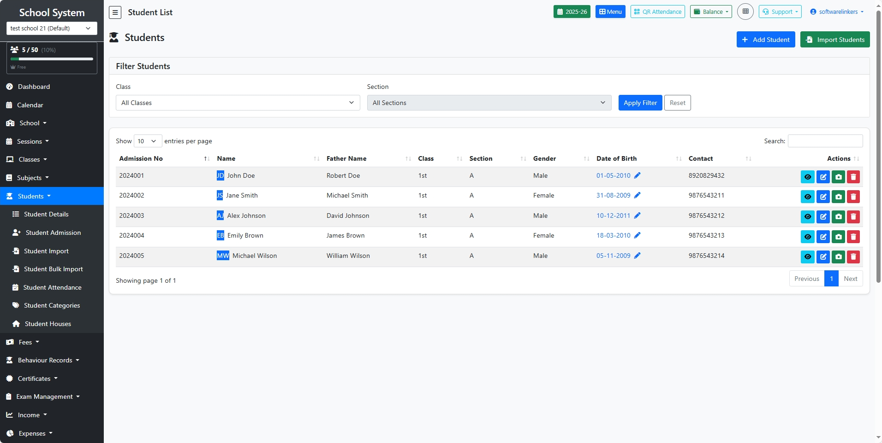Click the Add Student button

pos(765,40)
